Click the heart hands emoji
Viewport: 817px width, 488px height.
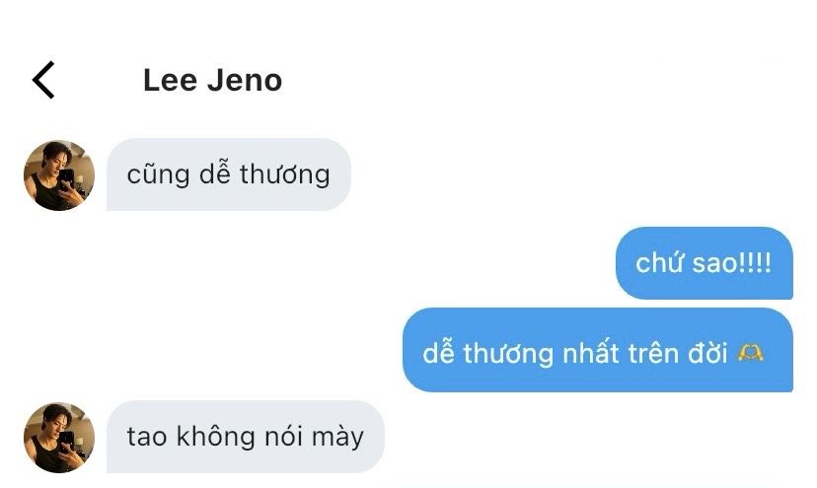751,353
